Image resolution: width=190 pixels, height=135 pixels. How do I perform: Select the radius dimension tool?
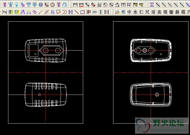tap(105, 5)
